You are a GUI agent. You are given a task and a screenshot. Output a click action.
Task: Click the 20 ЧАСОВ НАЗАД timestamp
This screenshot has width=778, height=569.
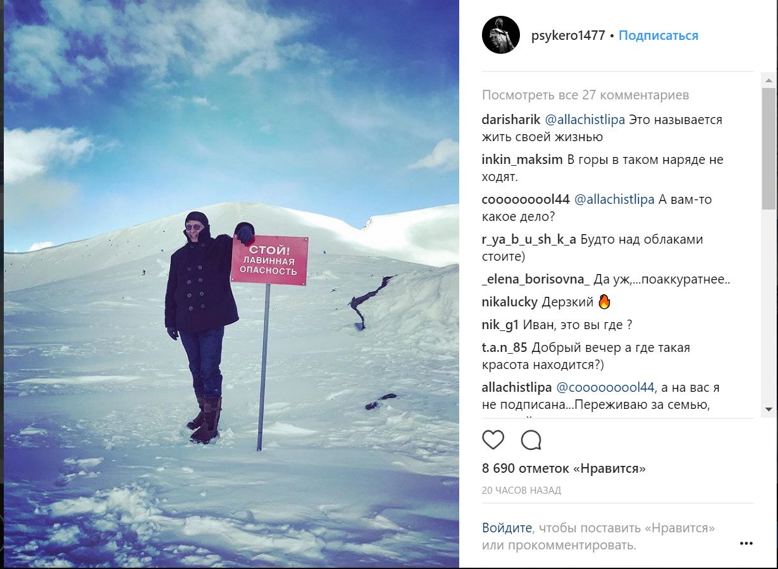coord(521,491)
